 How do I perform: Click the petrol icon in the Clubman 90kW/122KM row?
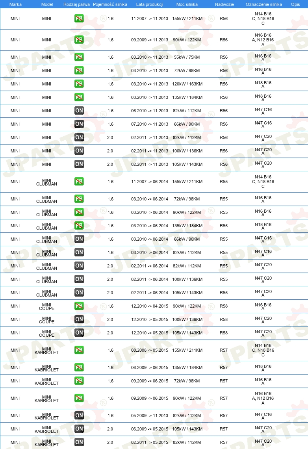click(79, 212)
